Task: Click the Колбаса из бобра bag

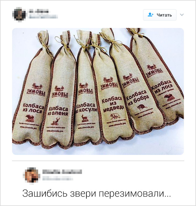Action: (x=138, y=92)
